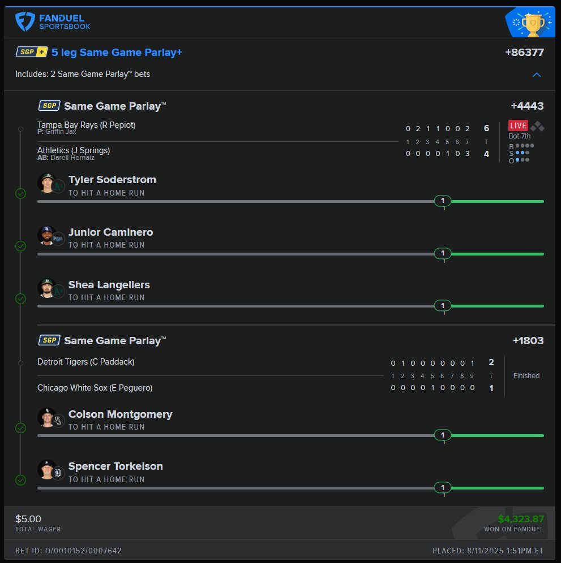Click the red LIVE indicator
Screen dimensions: 561x563
click(x=518, y=125)
